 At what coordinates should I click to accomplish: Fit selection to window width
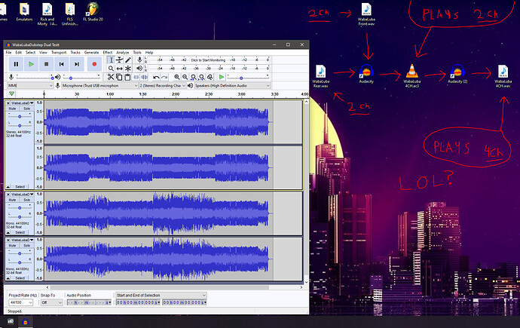(x=194, y=77)
